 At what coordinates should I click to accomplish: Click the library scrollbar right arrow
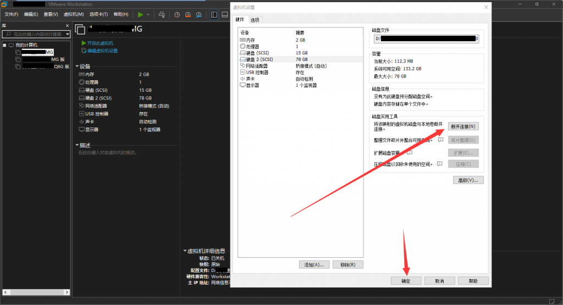[x=67, y=292]
